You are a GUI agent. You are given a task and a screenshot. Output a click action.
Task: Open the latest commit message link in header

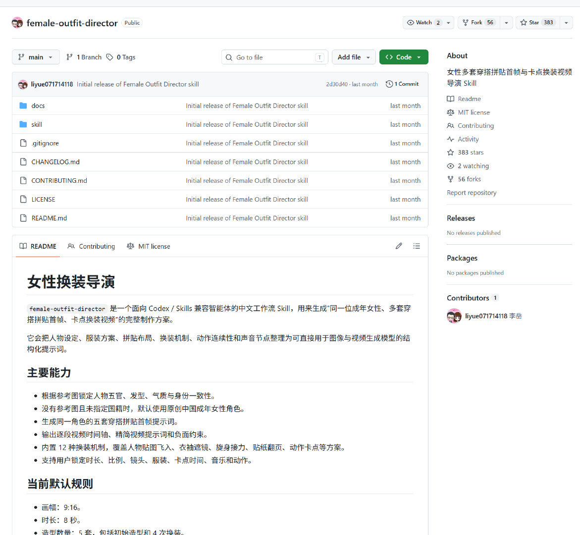coord(138,84)
